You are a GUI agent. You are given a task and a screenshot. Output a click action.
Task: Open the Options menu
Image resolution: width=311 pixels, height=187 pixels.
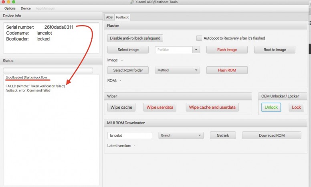[x=10, y=8]
